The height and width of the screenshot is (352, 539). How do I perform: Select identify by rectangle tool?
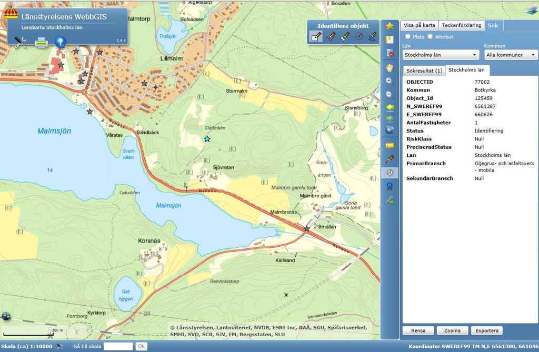316,36
